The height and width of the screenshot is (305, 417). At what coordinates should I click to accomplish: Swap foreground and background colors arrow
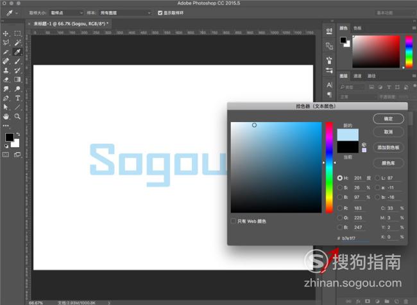click(18, 134)
